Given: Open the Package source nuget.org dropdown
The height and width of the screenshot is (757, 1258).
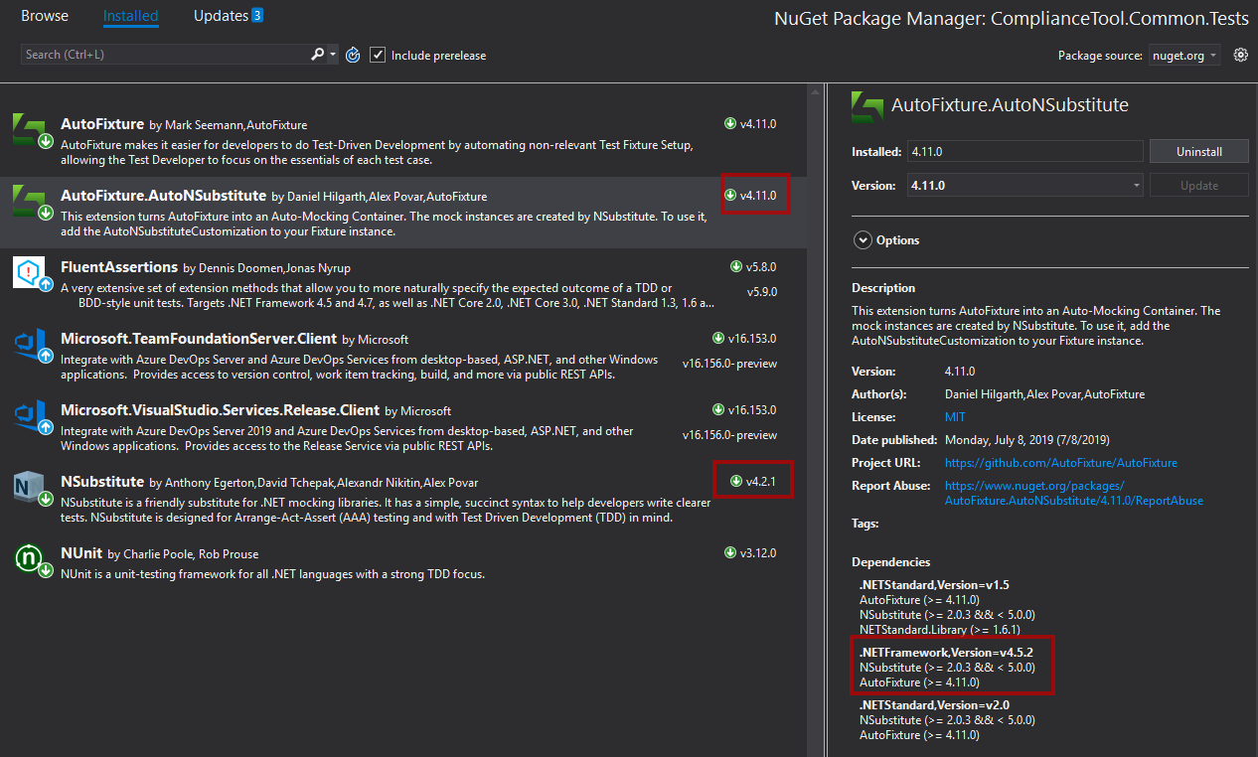Looking at the screenshot, I should [1186, 56].
